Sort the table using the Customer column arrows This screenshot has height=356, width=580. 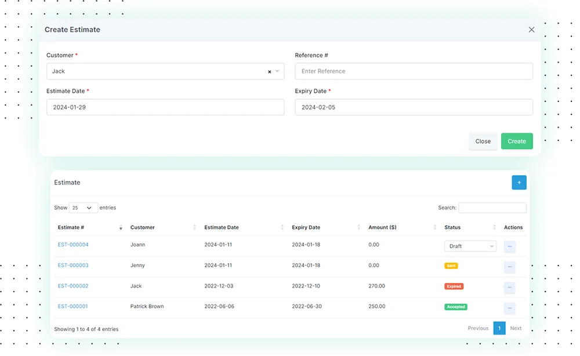point(195,227)
